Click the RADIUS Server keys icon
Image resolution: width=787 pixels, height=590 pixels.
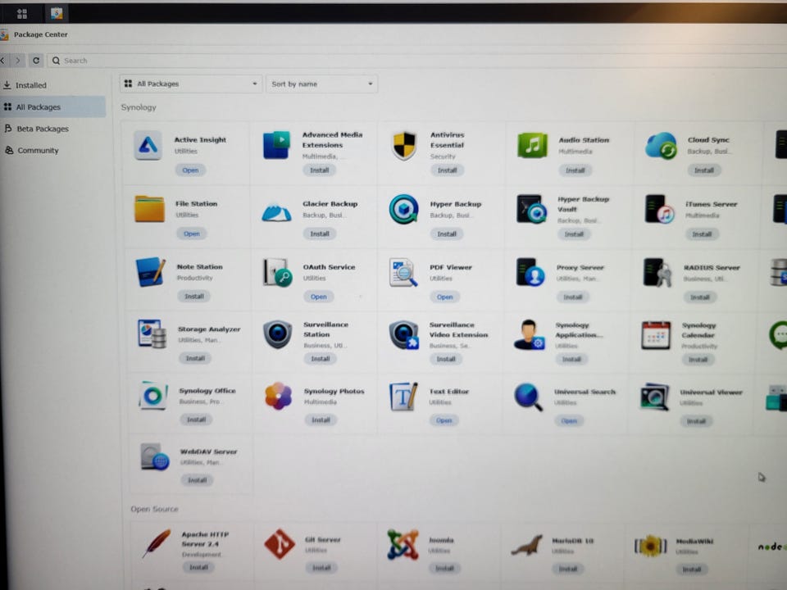coord(658,273)
